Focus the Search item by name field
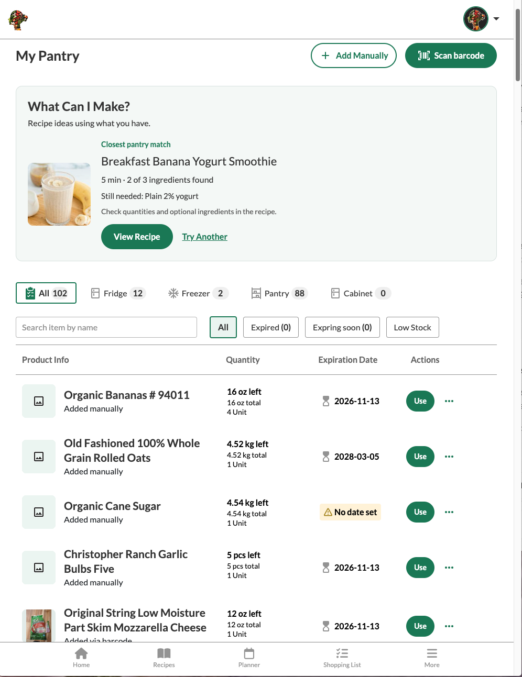The height and width of the screenshot is (677, 522). tap(106, 327)
